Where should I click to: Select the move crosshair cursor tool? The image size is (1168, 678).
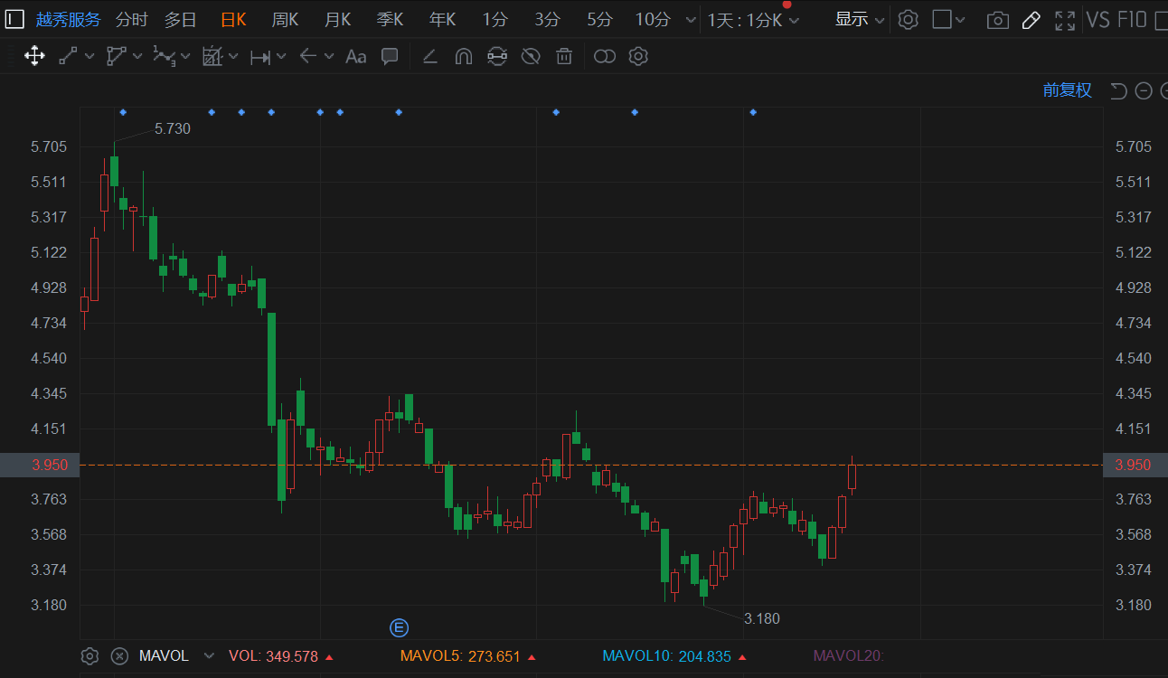click(34, 57)
